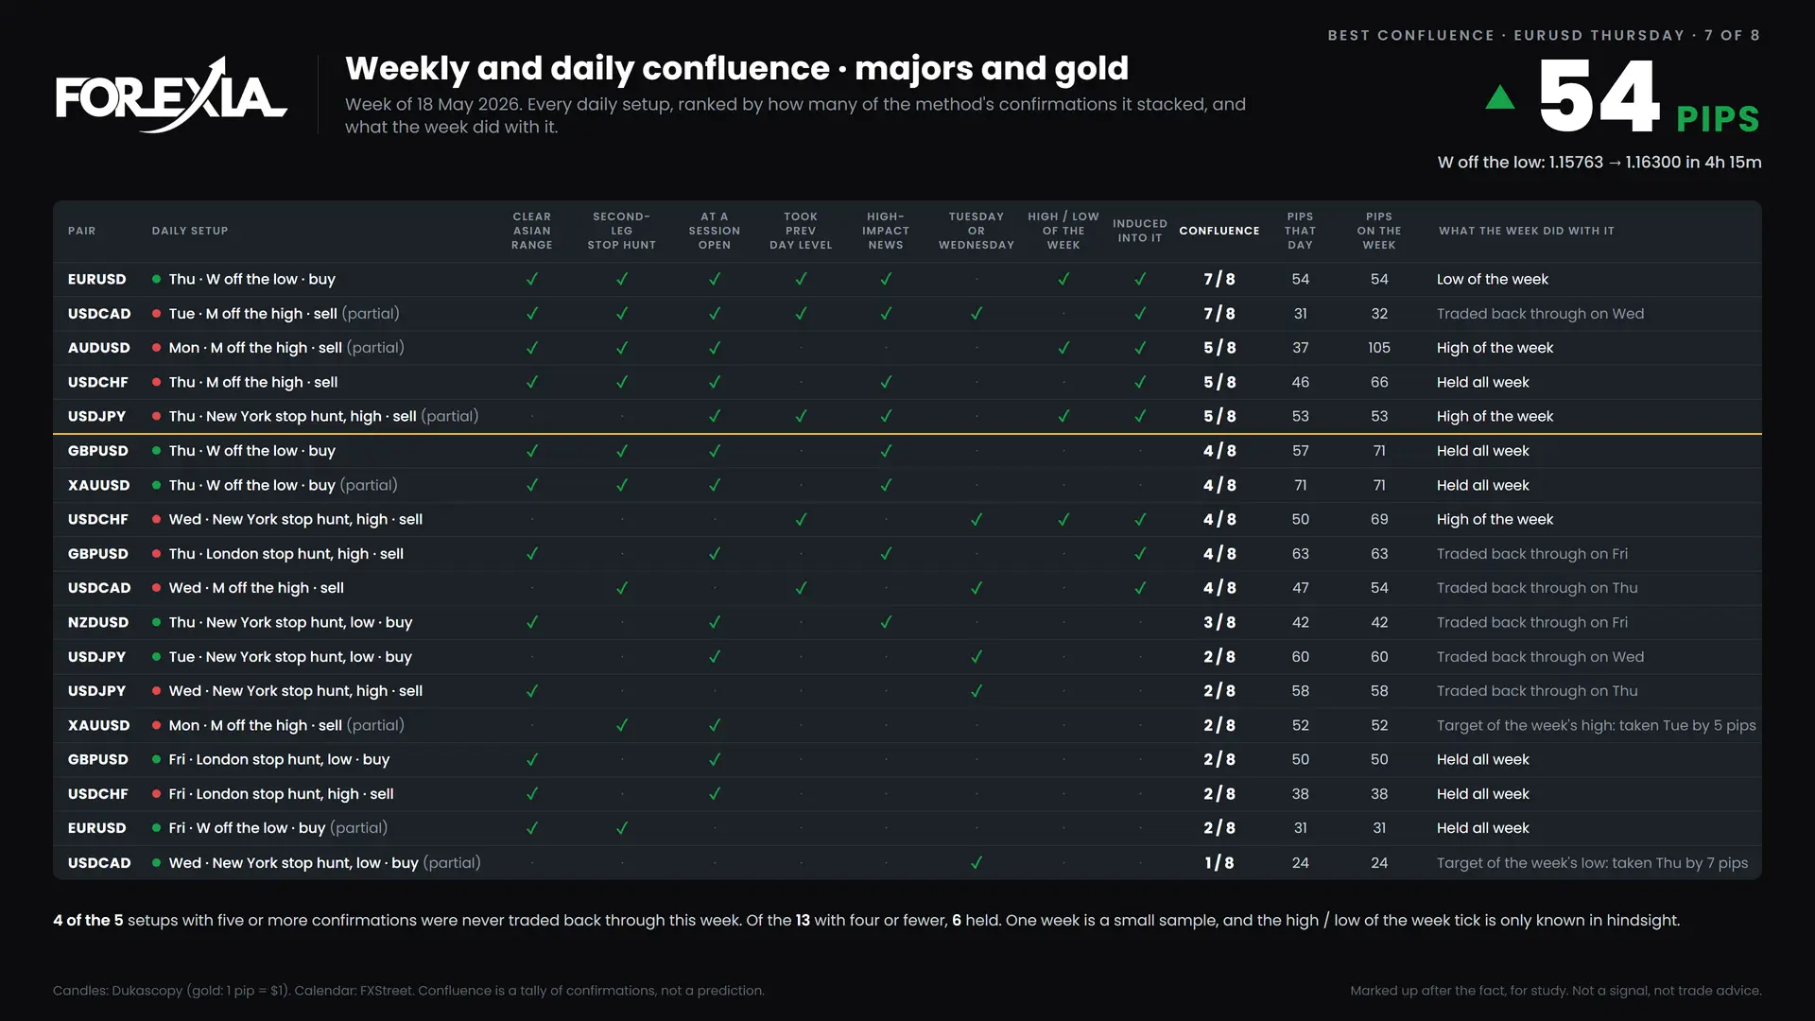The height and width of the screenshot is (1021, 1815).
Task: Click Took Prev Day Level checkmark for USDJPY Thursday
Action: [x=801, y=416]
